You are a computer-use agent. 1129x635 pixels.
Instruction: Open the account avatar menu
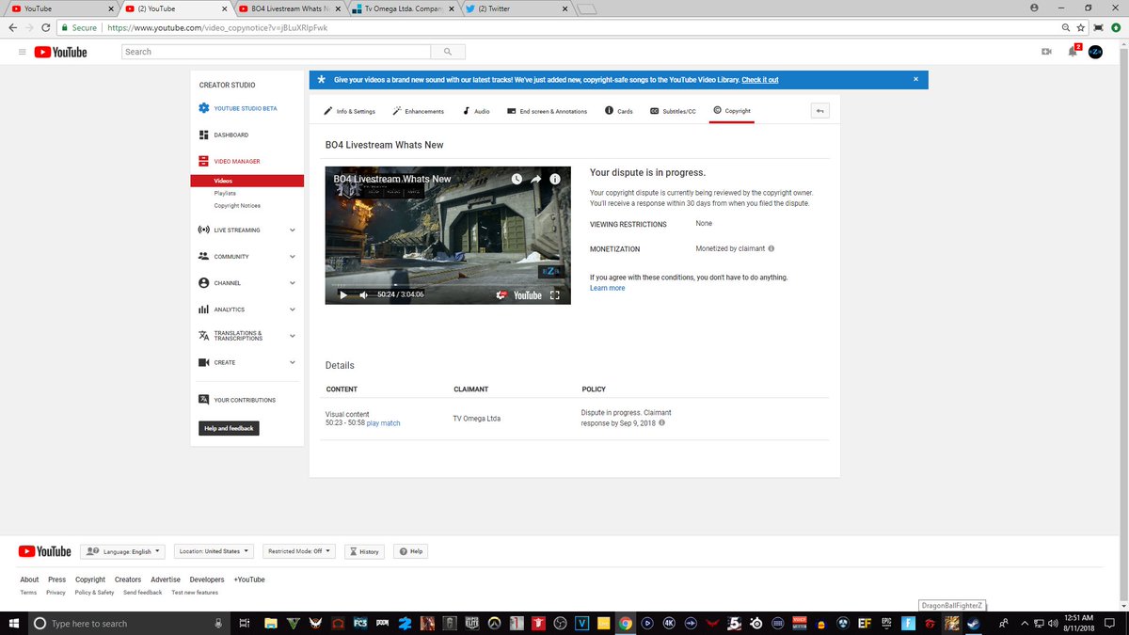(1095, 52)
